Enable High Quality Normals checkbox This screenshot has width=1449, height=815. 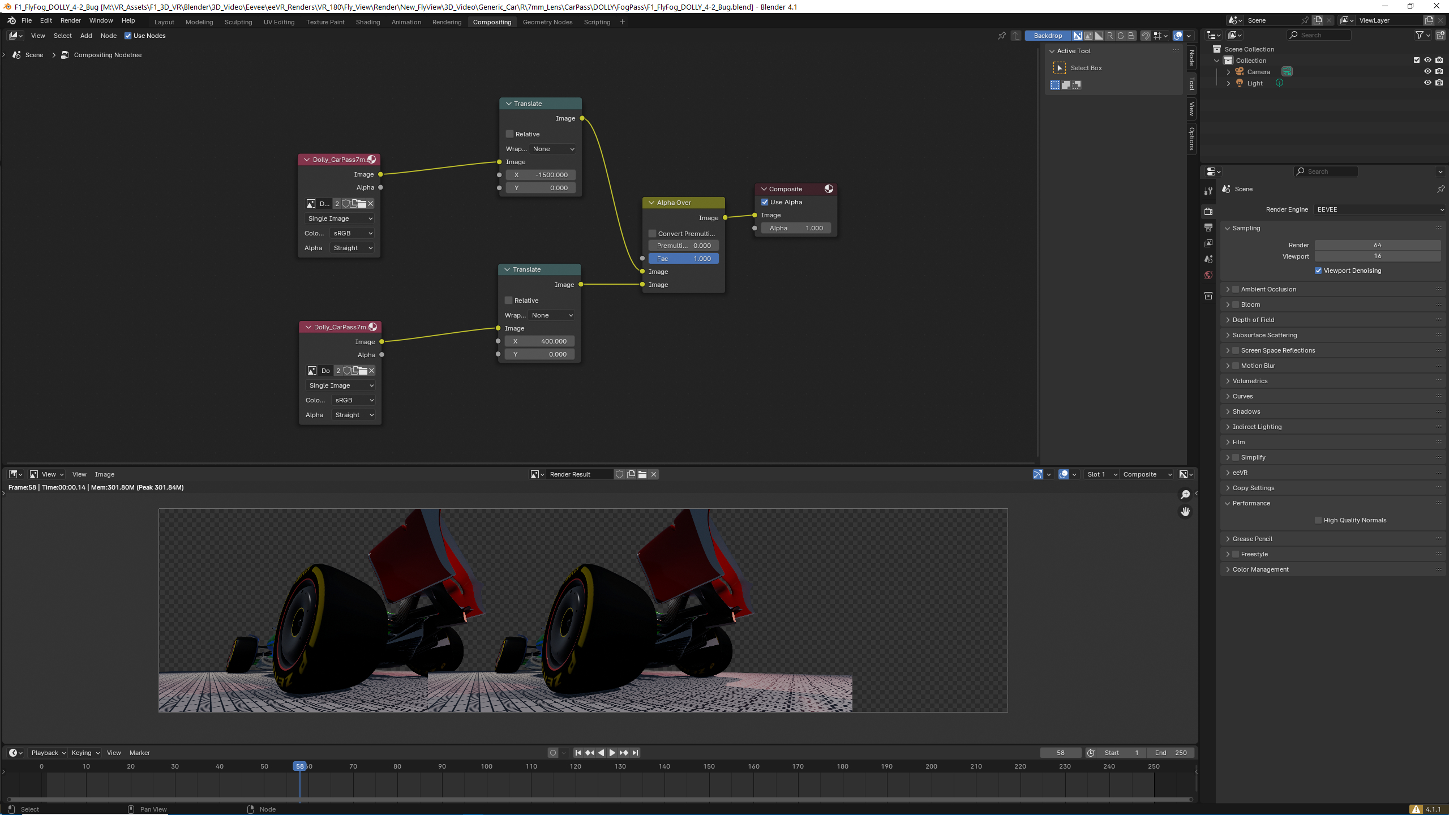point(1318,520)
